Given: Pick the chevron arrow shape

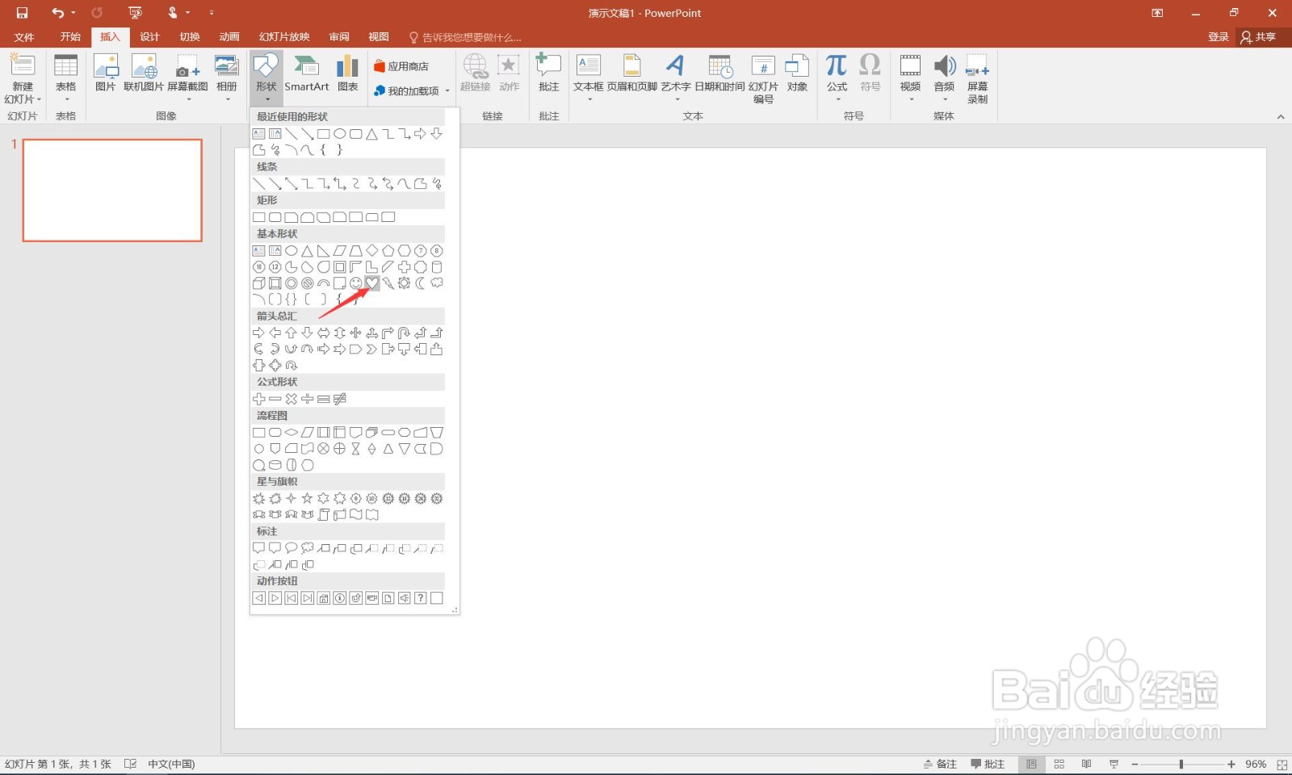Looking at the screenshot, I should (x=372, y=350).
